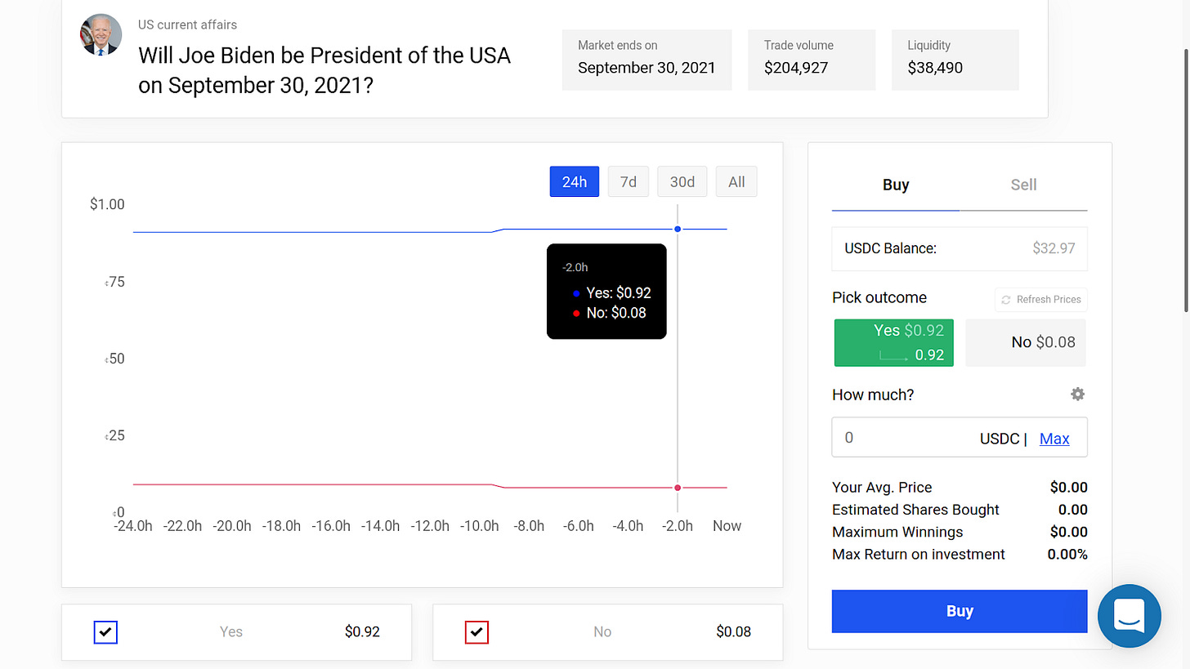Open the slippage settings gear icon

(1078, 395)
